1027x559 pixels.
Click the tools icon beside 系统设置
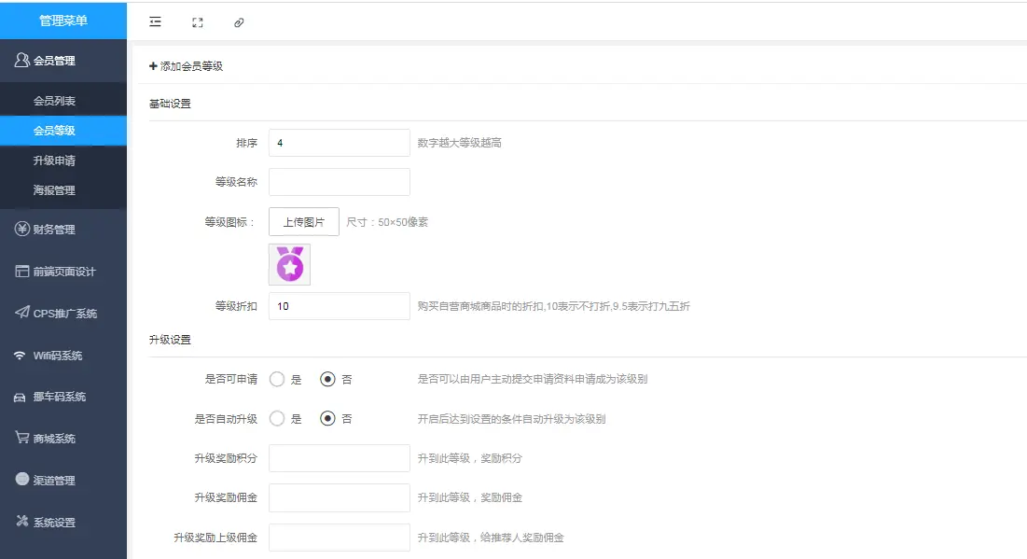[x=21, y=521]
